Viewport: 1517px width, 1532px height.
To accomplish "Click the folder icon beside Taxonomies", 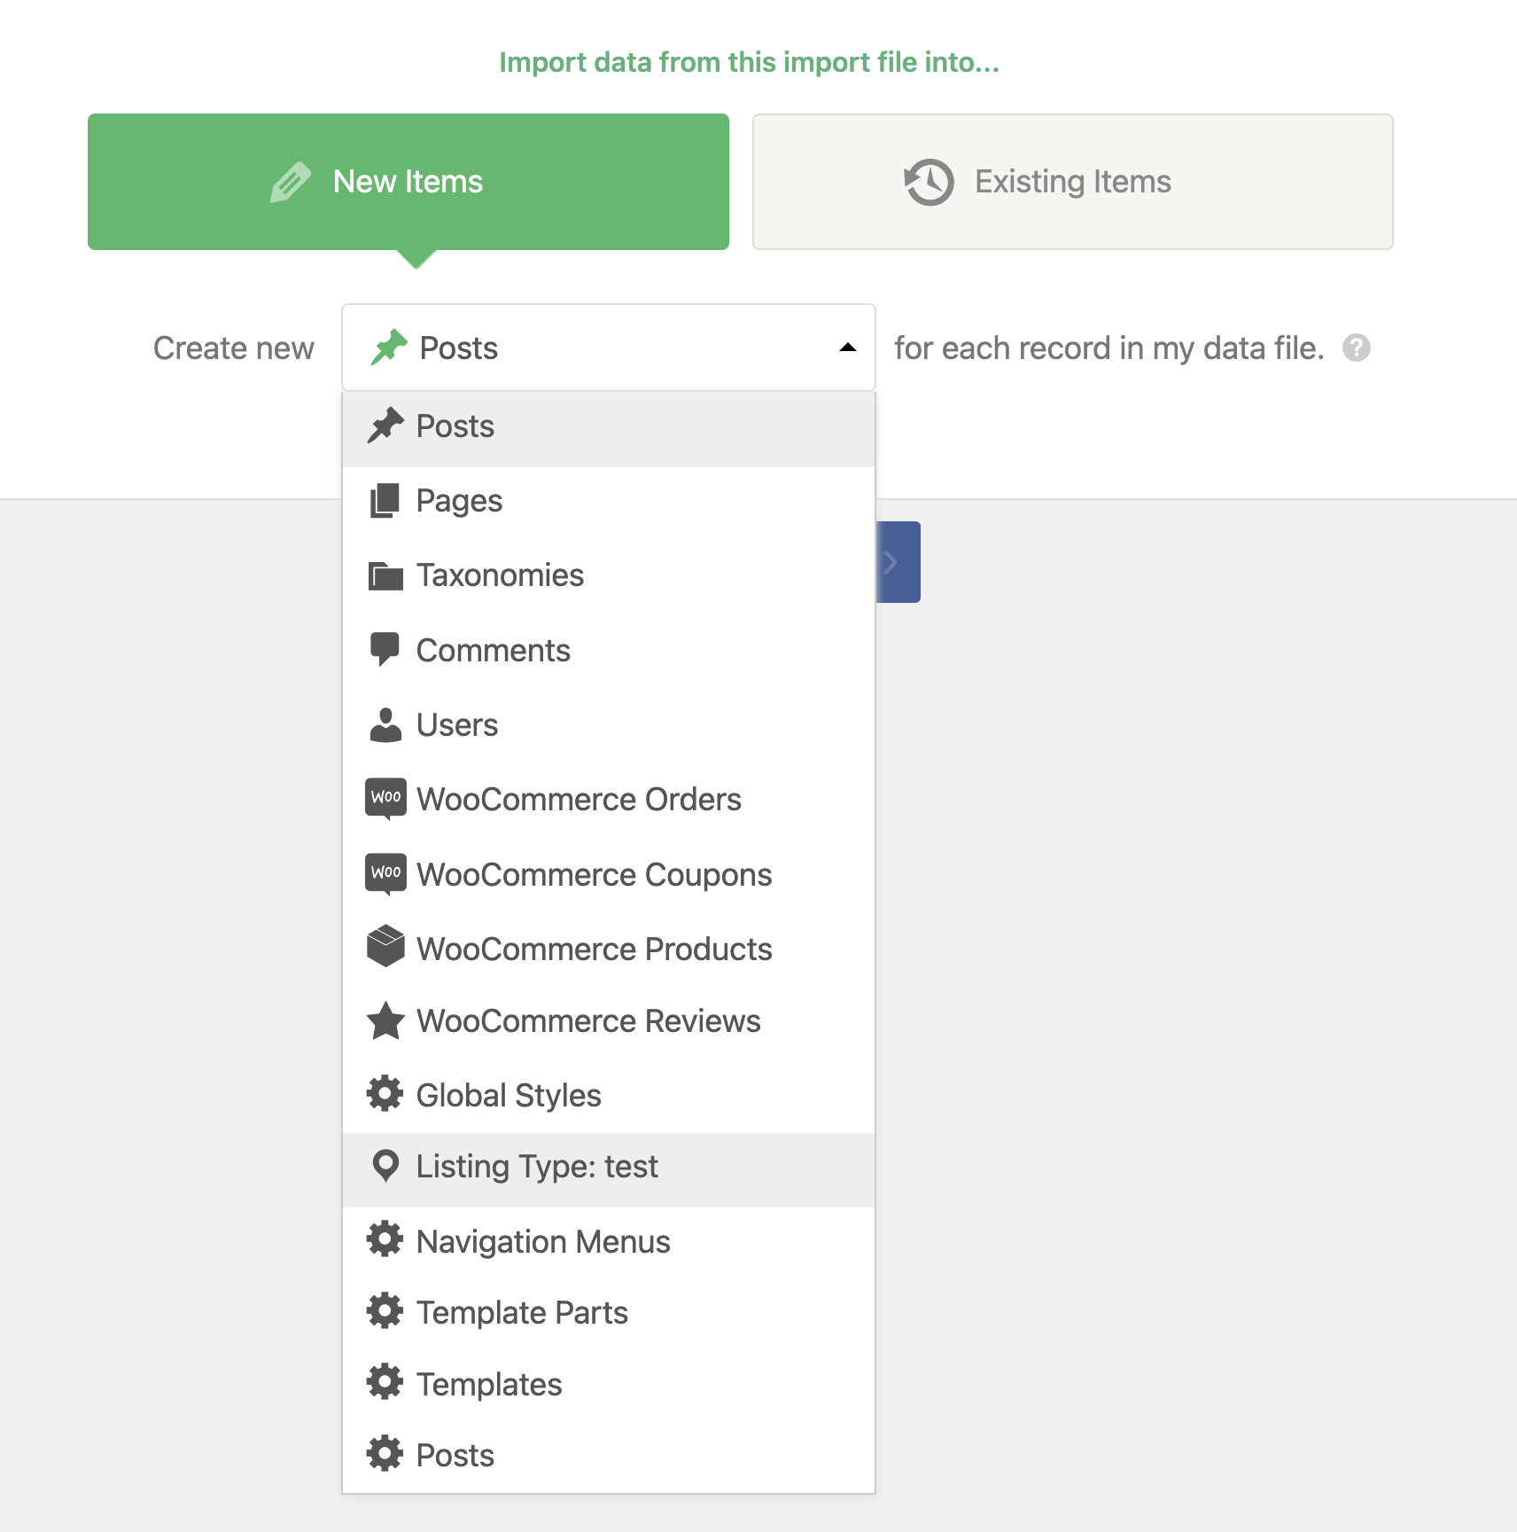I will pos(385,575).
